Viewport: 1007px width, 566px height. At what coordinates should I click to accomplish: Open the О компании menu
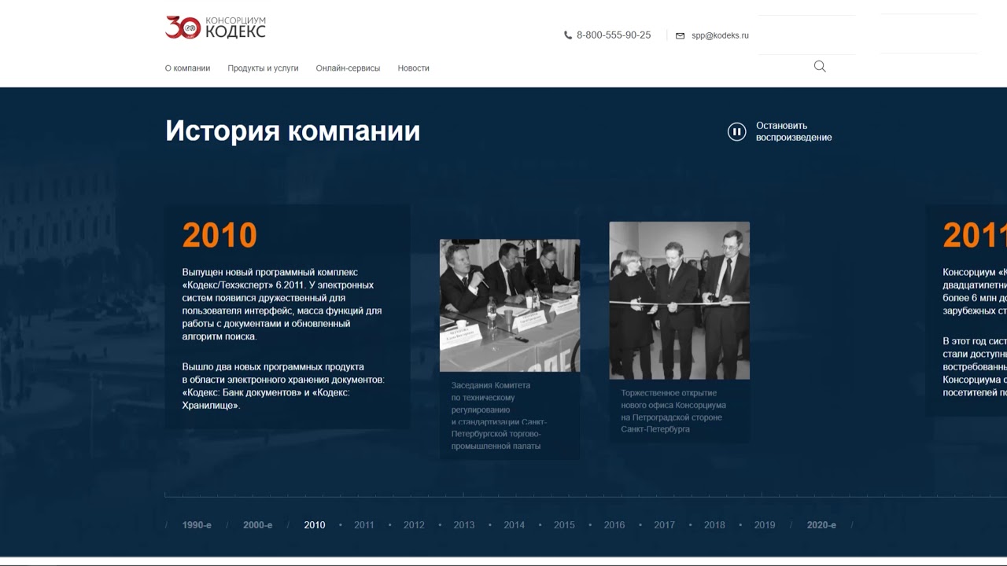click(x=187, y=68)
